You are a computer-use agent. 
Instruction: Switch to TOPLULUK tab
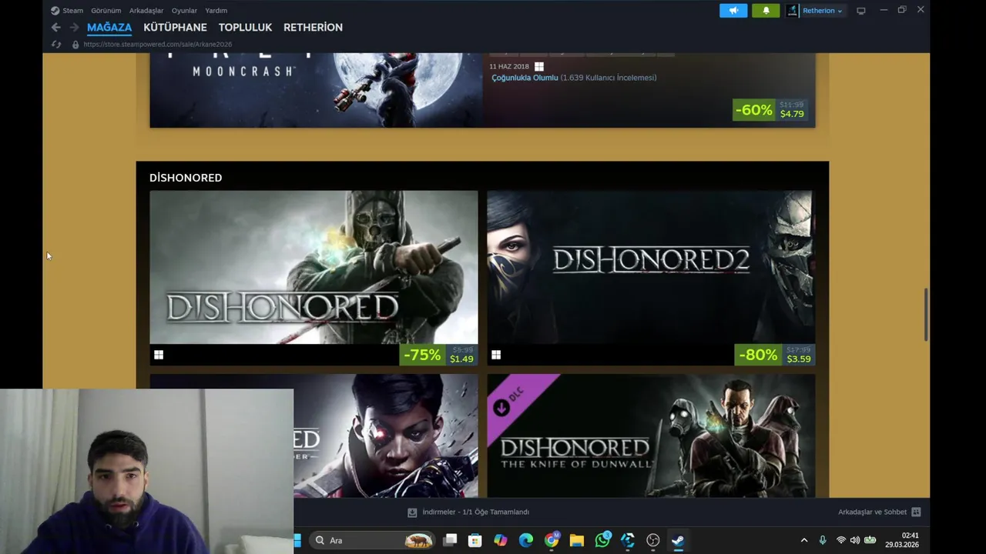point(245,27)
